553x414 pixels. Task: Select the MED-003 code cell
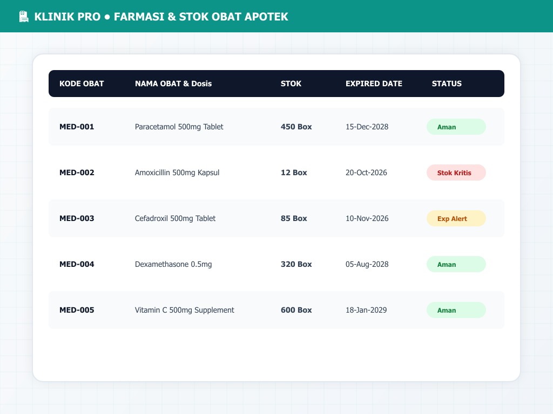[77, 218]
